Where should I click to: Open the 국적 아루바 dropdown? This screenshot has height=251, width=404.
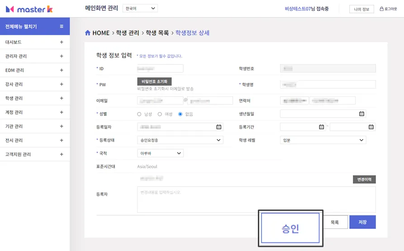point(160,153)
